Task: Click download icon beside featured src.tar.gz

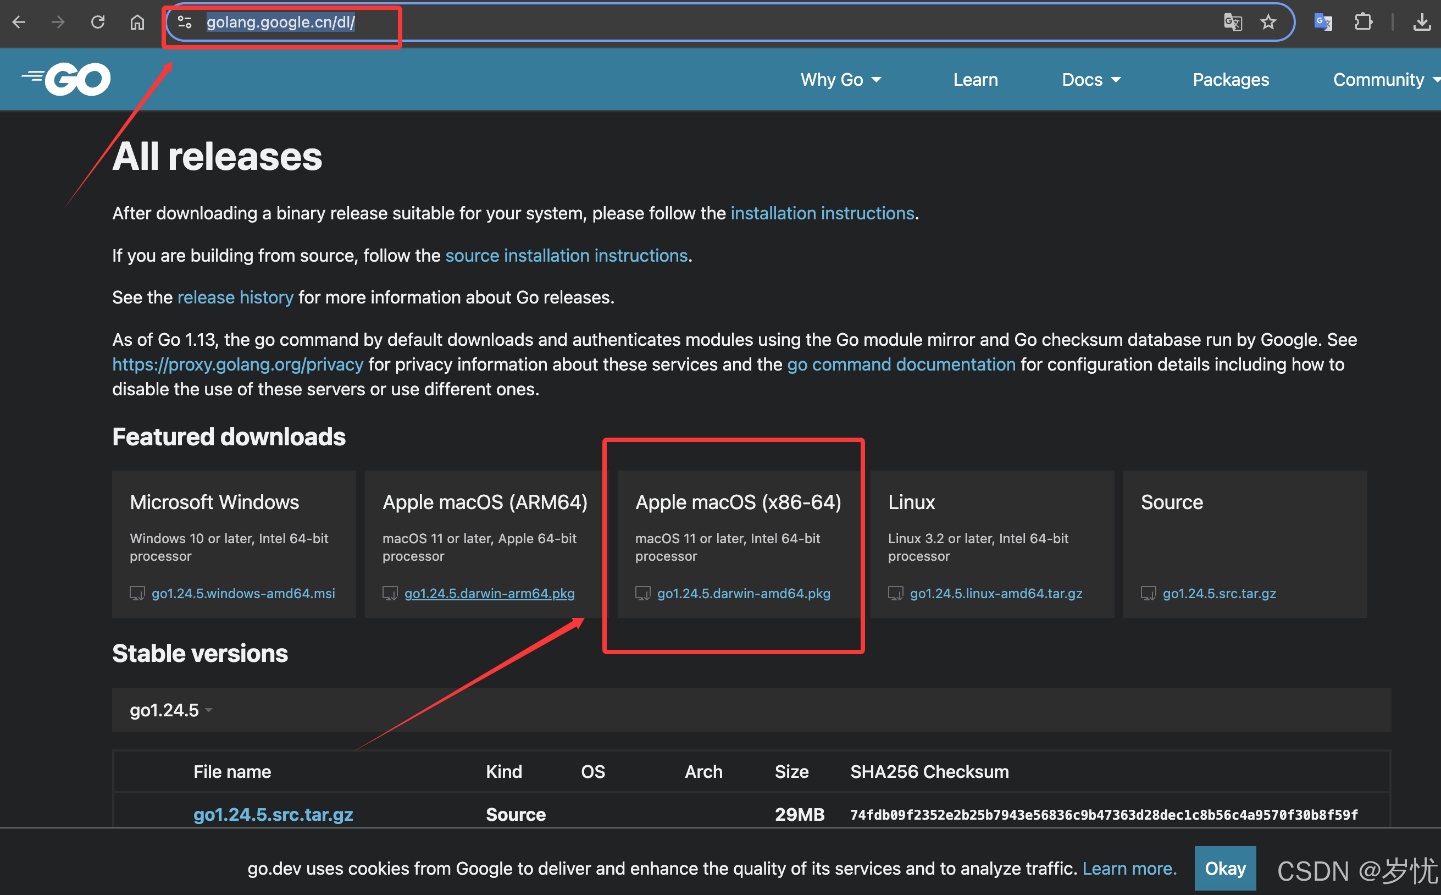Action: [x=1148, y=593]
